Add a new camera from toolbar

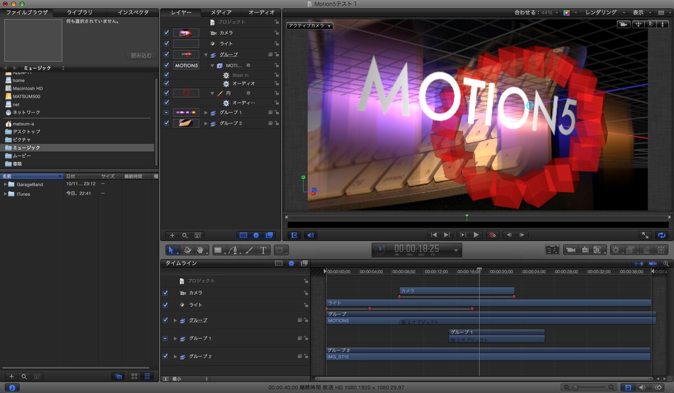coord(570,250)
